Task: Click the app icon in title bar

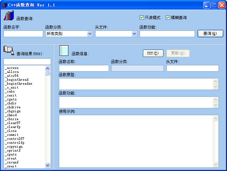Action: pyautogui.click(x=4, y=5)
